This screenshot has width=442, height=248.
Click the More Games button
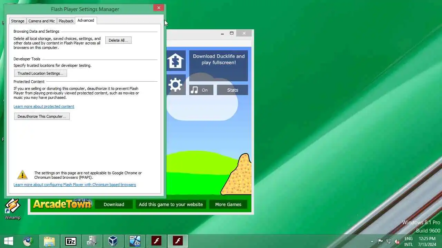228,204
